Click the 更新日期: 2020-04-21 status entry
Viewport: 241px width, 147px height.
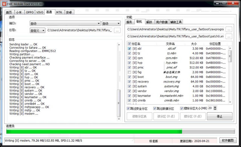click(x=195, y=141)
